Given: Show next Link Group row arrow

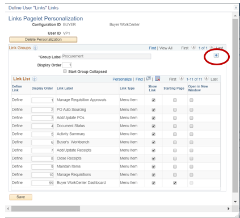Looking at the screenshot, I should tap(212, 47).
